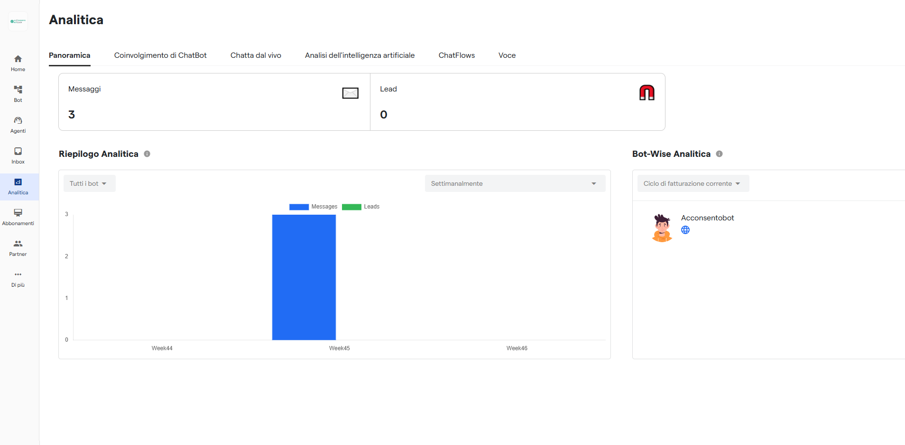Open the Settimanalmente period dropdown
The image size is (905, 445).
click(515, 183)
